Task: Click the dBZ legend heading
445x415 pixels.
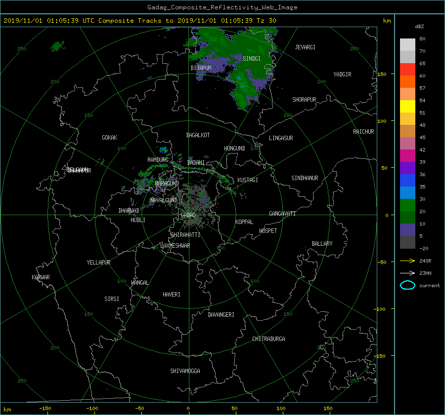Action: tap(419, 27)
